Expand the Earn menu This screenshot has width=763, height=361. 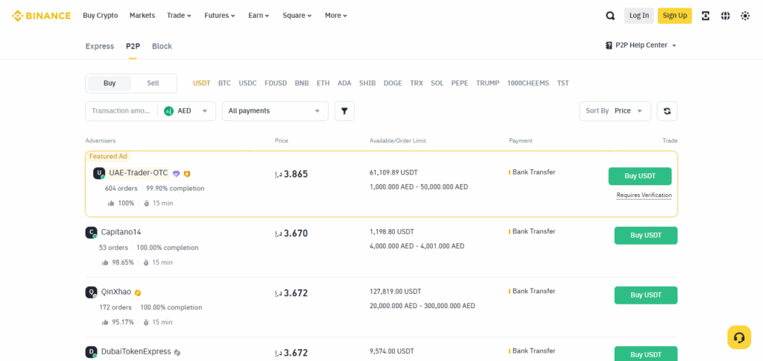tap(259, 16)
